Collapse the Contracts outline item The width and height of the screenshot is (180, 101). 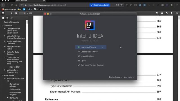[8, 98]
